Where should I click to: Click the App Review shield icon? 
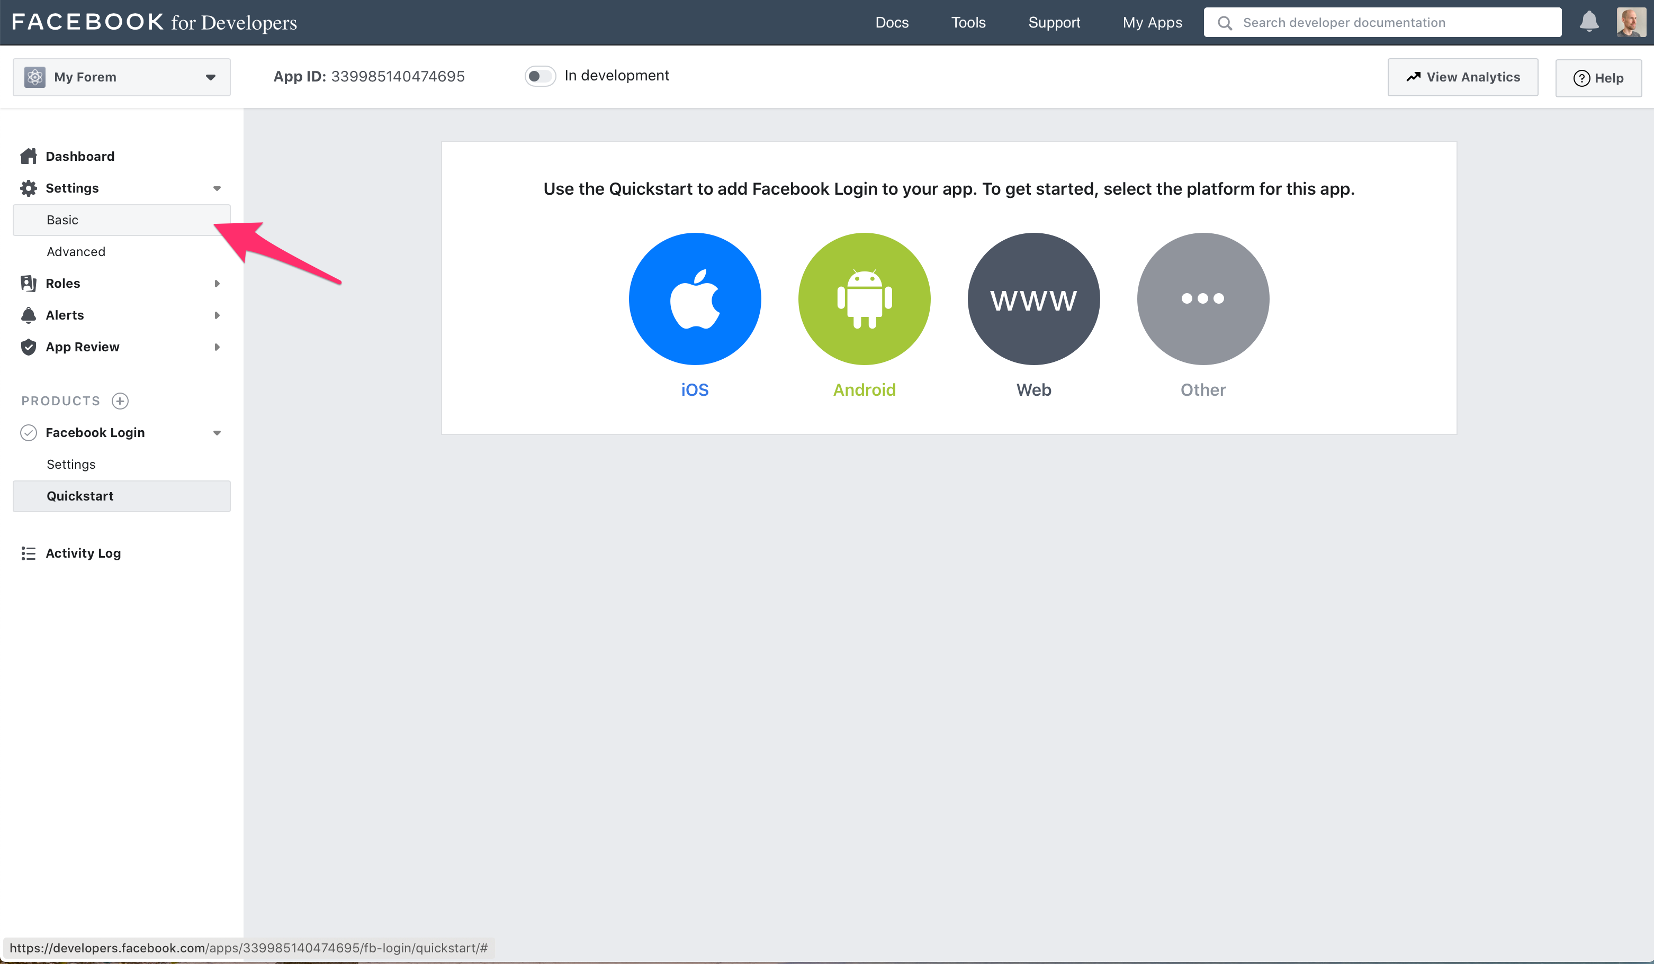(28, 347)
